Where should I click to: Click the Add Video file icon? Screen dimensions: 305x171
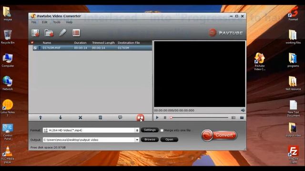click(x=35, y=33)
